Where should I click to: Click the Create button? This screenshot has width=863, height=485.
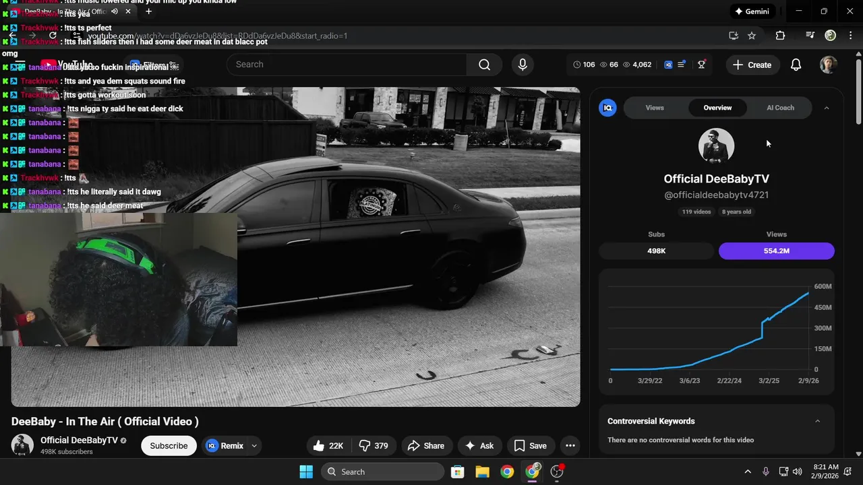click(752, 65)
